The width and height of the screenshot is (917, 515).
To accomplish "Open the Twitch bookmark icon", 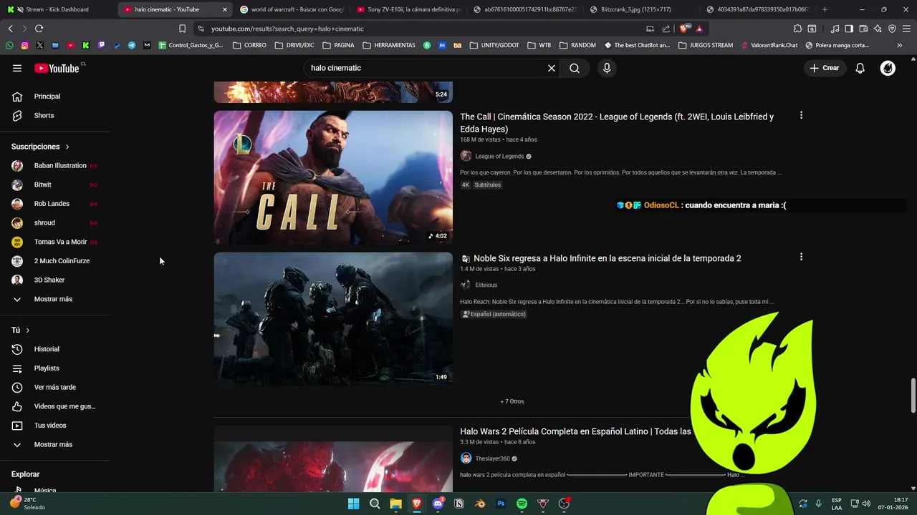I will (101, 45).
